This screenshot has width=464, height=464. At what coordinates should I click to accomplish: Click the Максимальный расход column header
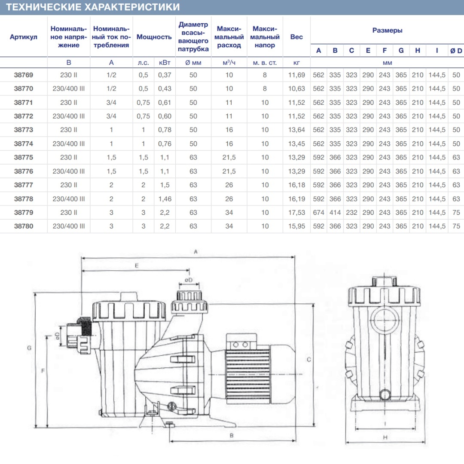point(229,37)
